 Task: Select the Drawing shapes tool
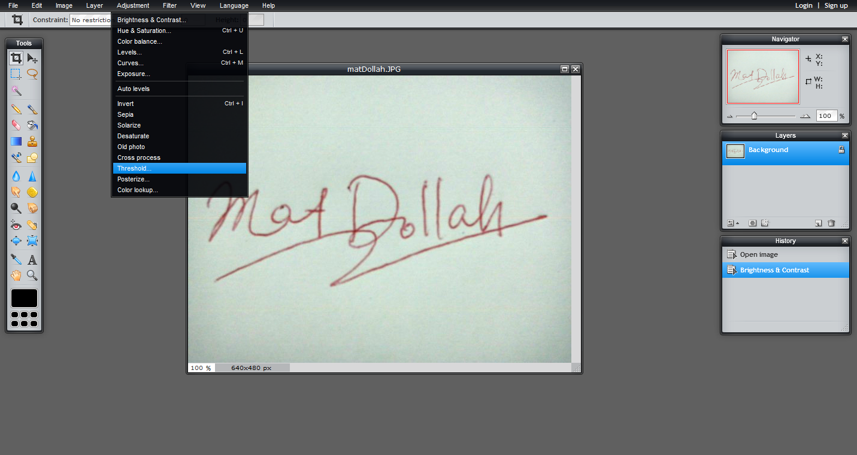click(32, 158)
